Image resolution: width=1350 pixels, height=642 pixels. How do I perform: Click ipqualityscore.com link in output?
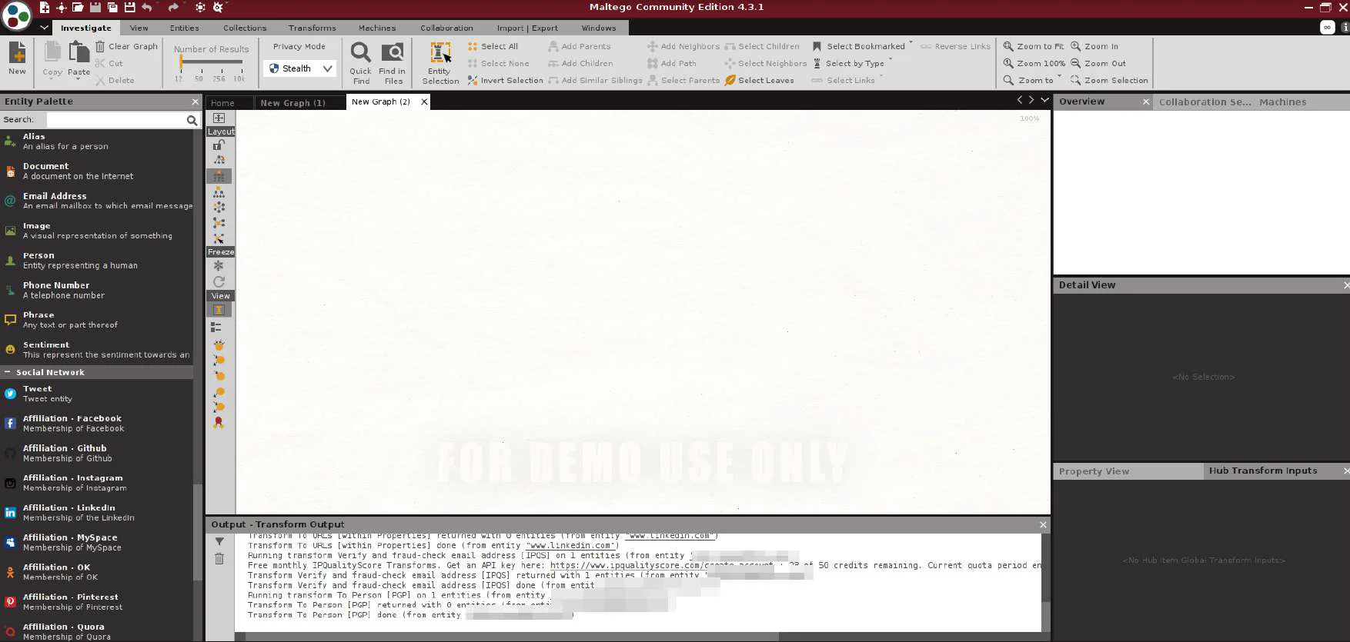click(662, 565)
